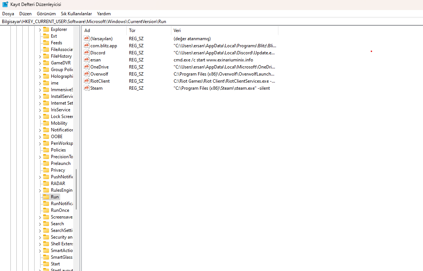Click the GameDVR folder icon
The image size is (423, 271).
46,63
